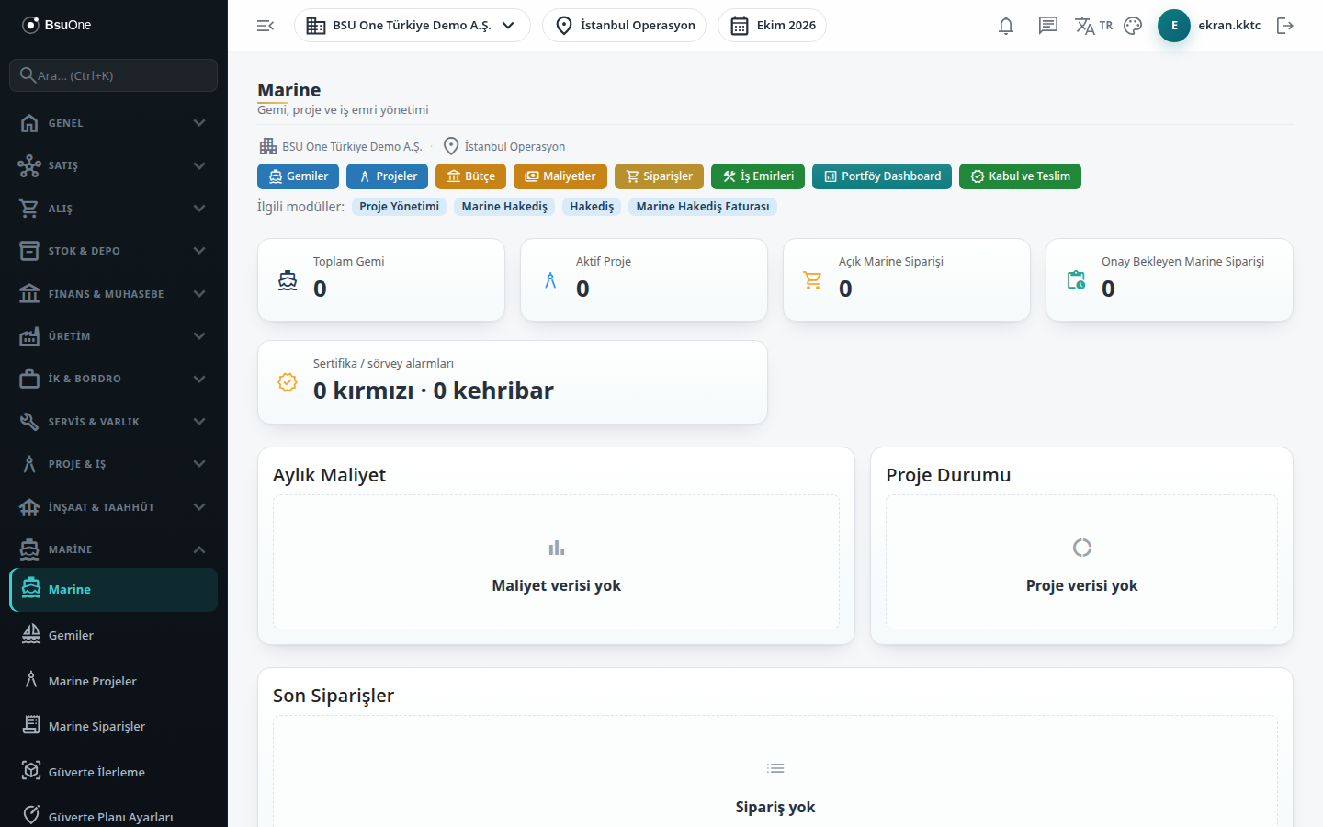Expand the Stok & Depo sidebar section
Screen dimensions: 1323x827
coord(114,251)
